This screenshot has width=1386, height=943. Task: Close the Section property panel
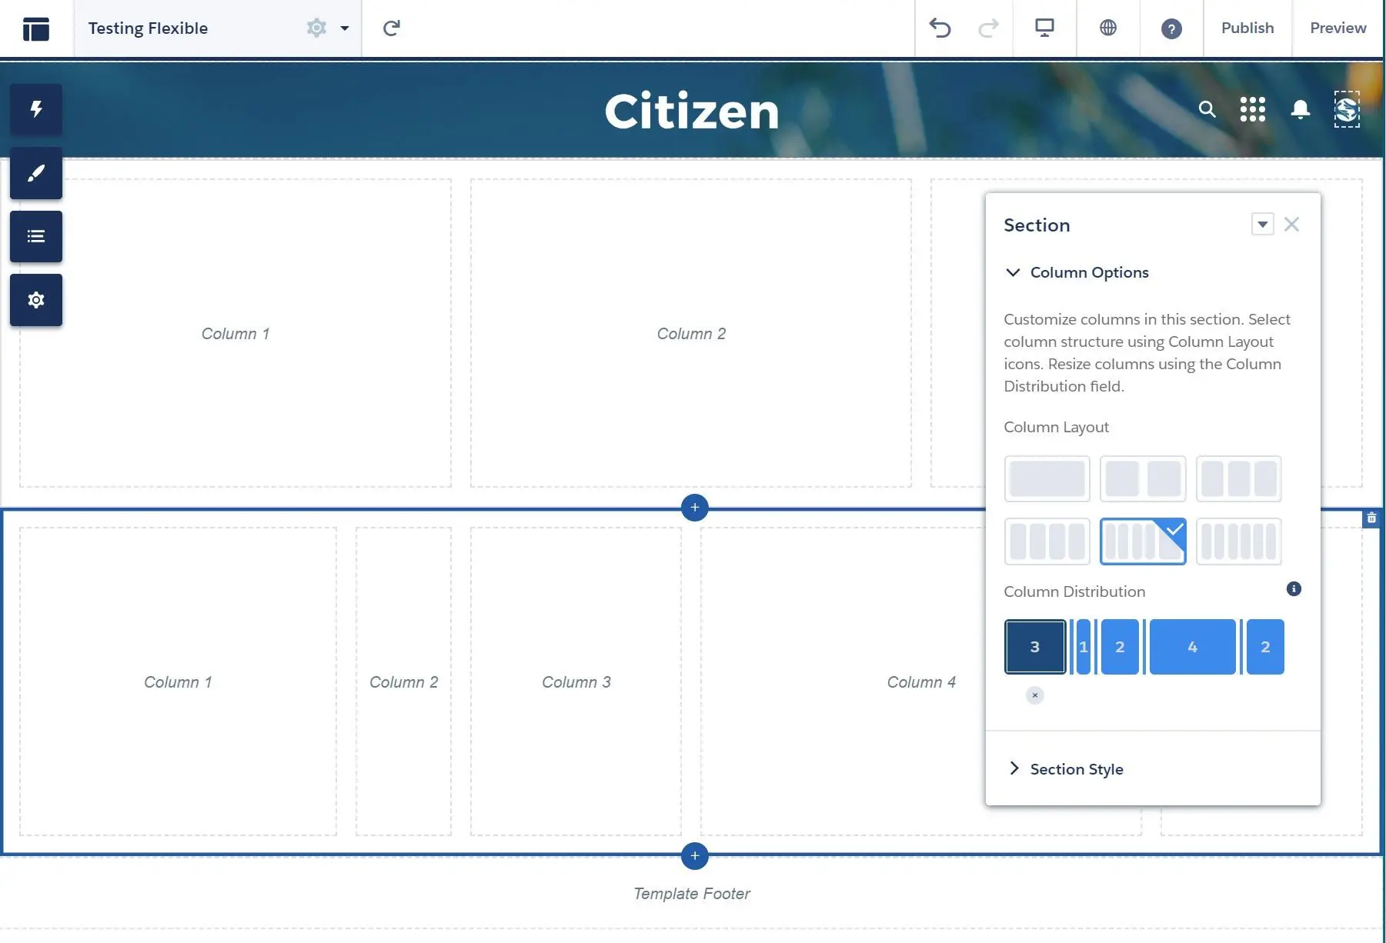pyautogui.click(x=1291, y=225)
